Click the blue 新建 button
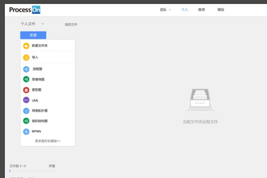The height and width of the screenshot is (178, 267). click(x=33, y=35)
